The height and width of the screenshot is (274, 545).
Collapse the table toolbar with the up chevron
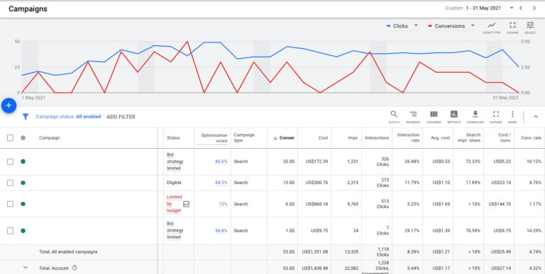pyautogui.click(x=536, y=117)
